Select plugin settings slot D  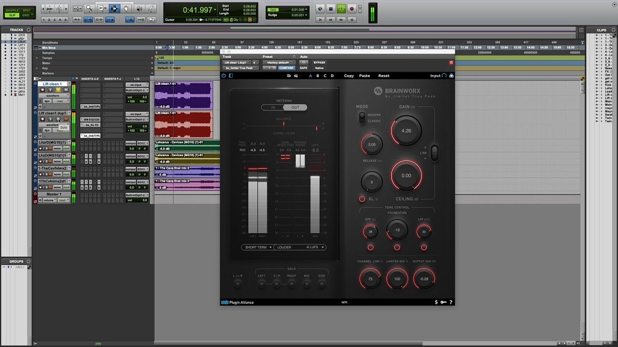pos(332,76)
